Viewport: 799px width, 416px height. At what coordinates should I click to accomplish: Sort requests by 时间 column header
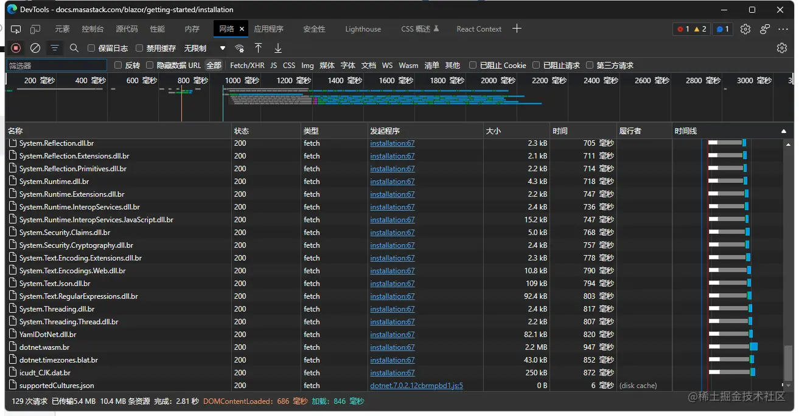[x=583, y=131]
